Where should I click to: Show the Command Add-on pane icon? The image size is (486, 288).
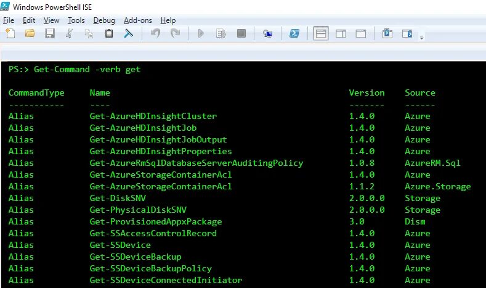click(x=407, y=33)
